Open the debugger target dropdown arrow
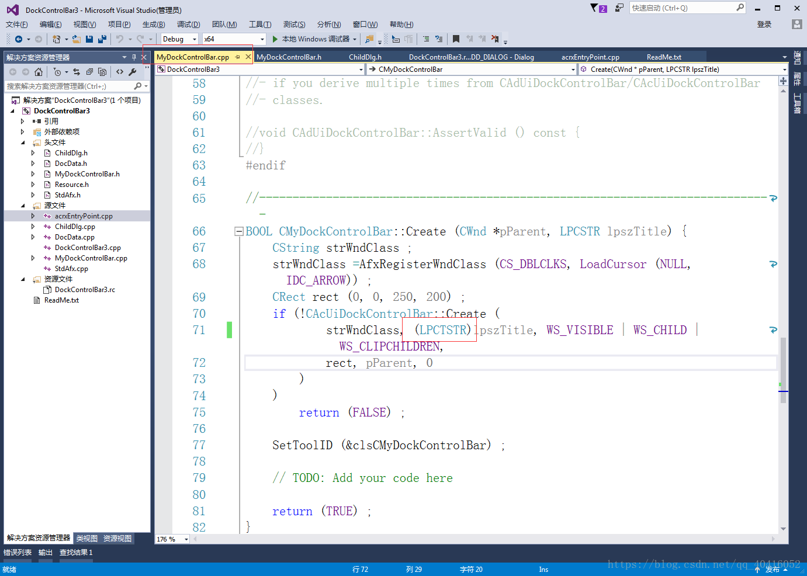Image resolution: width=807 pixels, height=576 pixels. click(x=355, y=39)
